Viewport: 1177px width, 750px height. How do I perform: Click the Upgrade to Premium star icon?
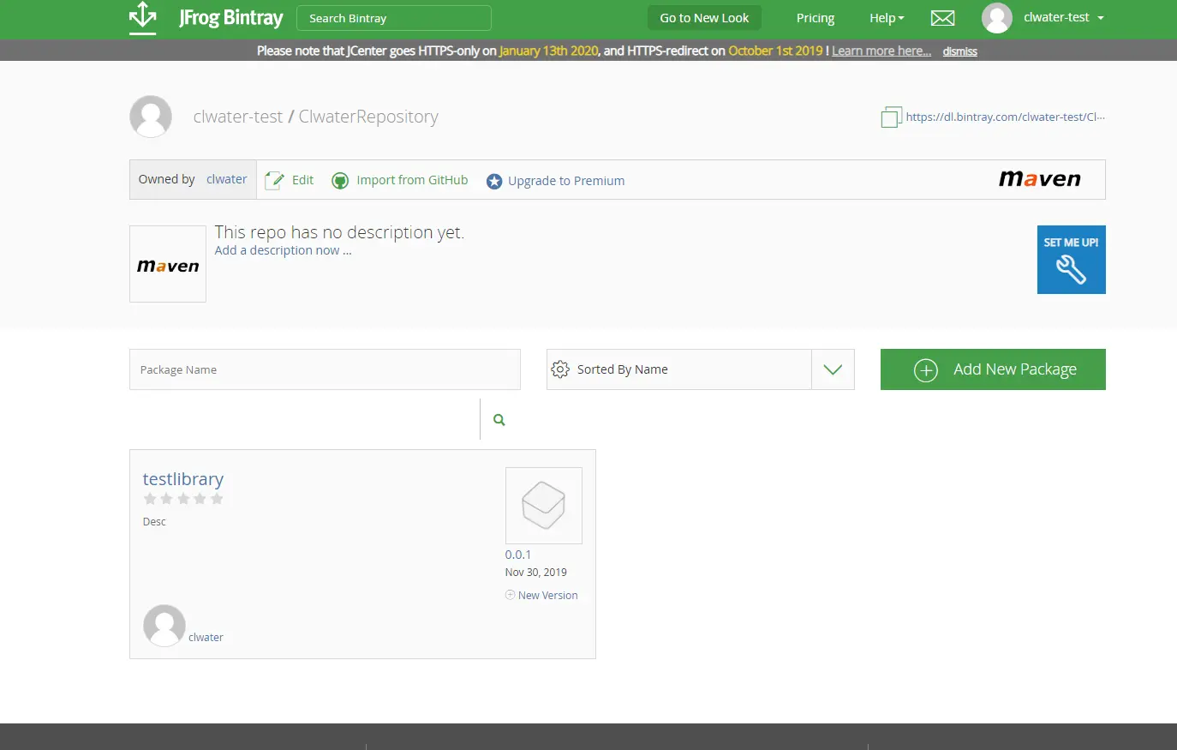coord(494,181)
